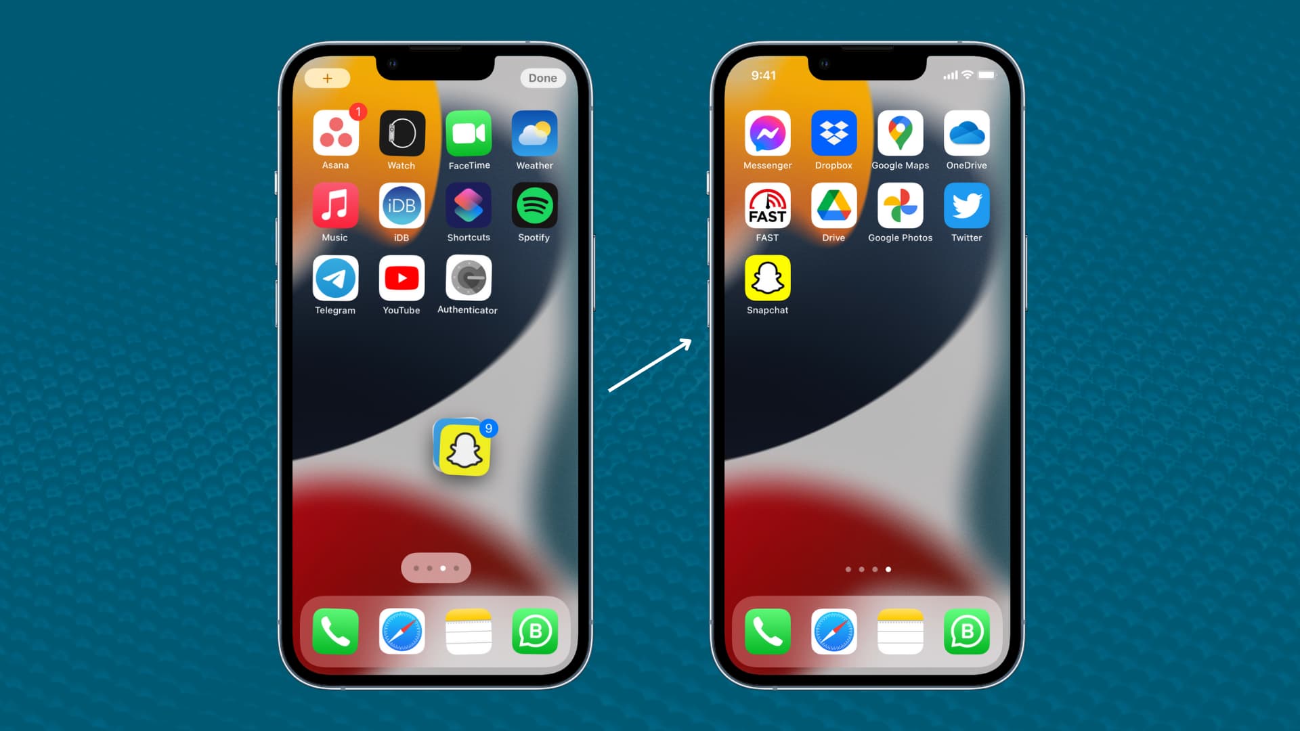Tap Done button on left screen
The image size is (1300, 731).
[x=542, y=79]
